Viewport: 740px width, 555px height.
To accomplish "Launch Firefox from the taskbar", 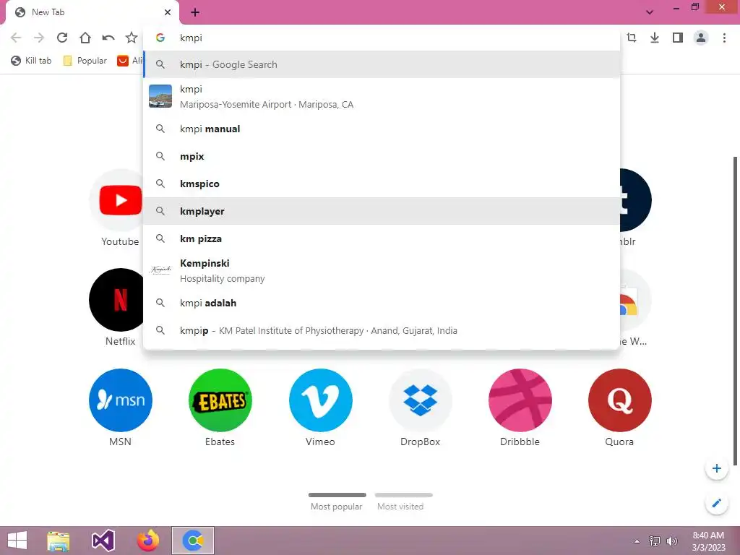I will click(148, 541).
